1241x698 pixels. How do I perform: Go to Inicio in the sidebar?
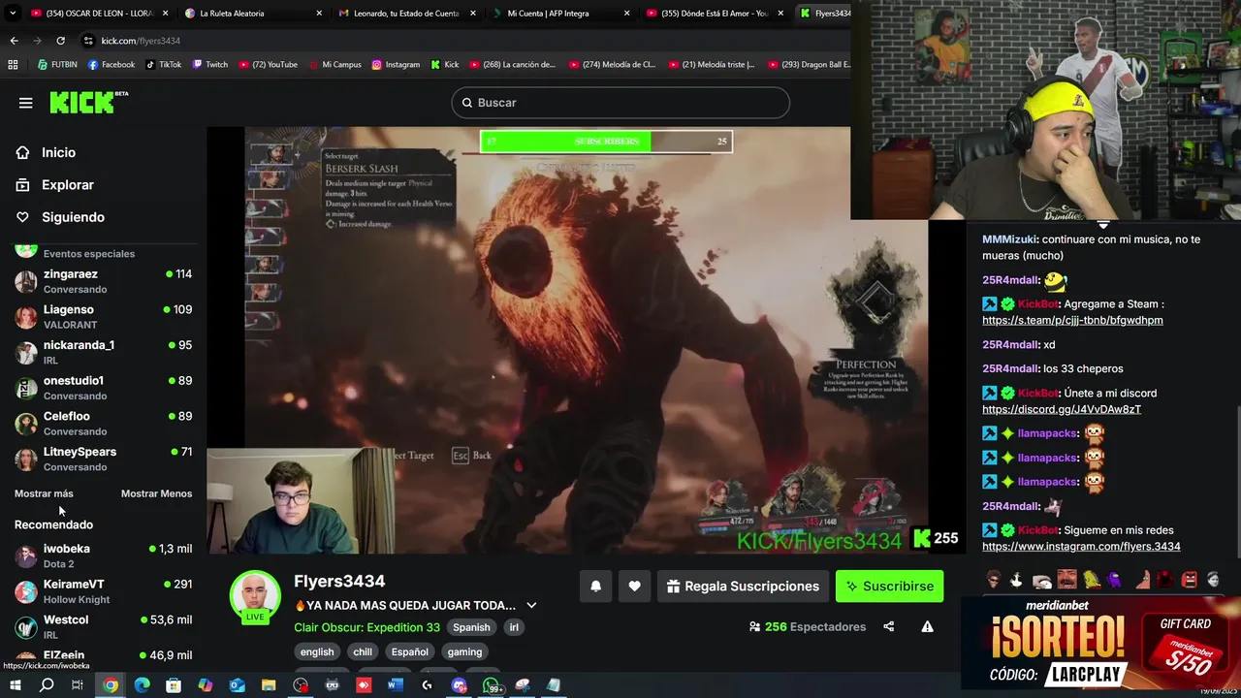coord(58,152)
